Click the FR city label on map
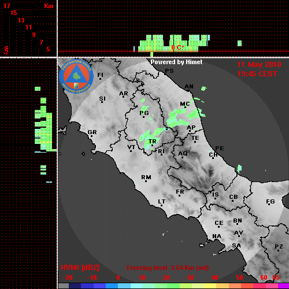 tap(180, 192)
